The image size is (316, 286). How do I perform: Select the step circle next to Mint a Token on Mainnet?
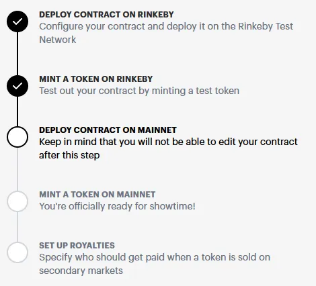pyautogui.click(x=17, y=201)
